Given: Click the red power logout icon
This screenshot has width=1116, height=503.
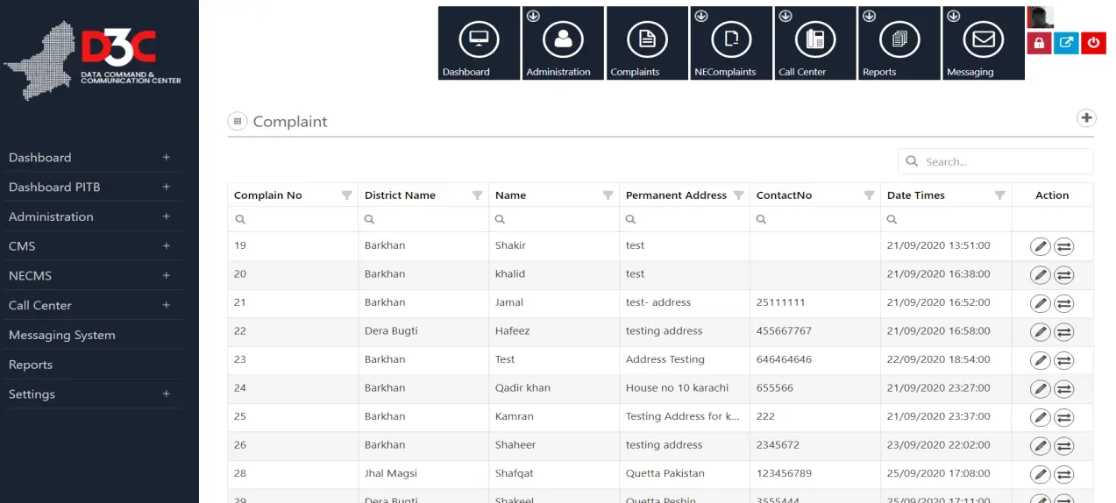Looking at the screenshot, I should (1093, 42).
